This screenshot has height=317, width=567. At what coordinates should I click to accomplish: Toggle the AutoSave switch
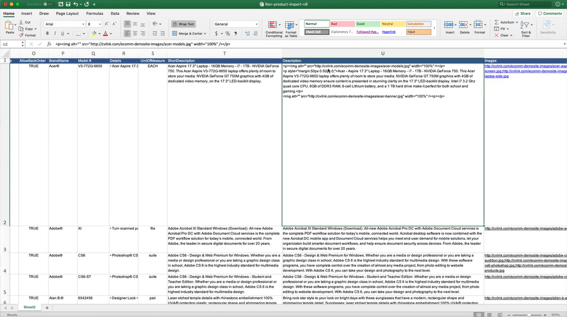[x=48, y=4]
